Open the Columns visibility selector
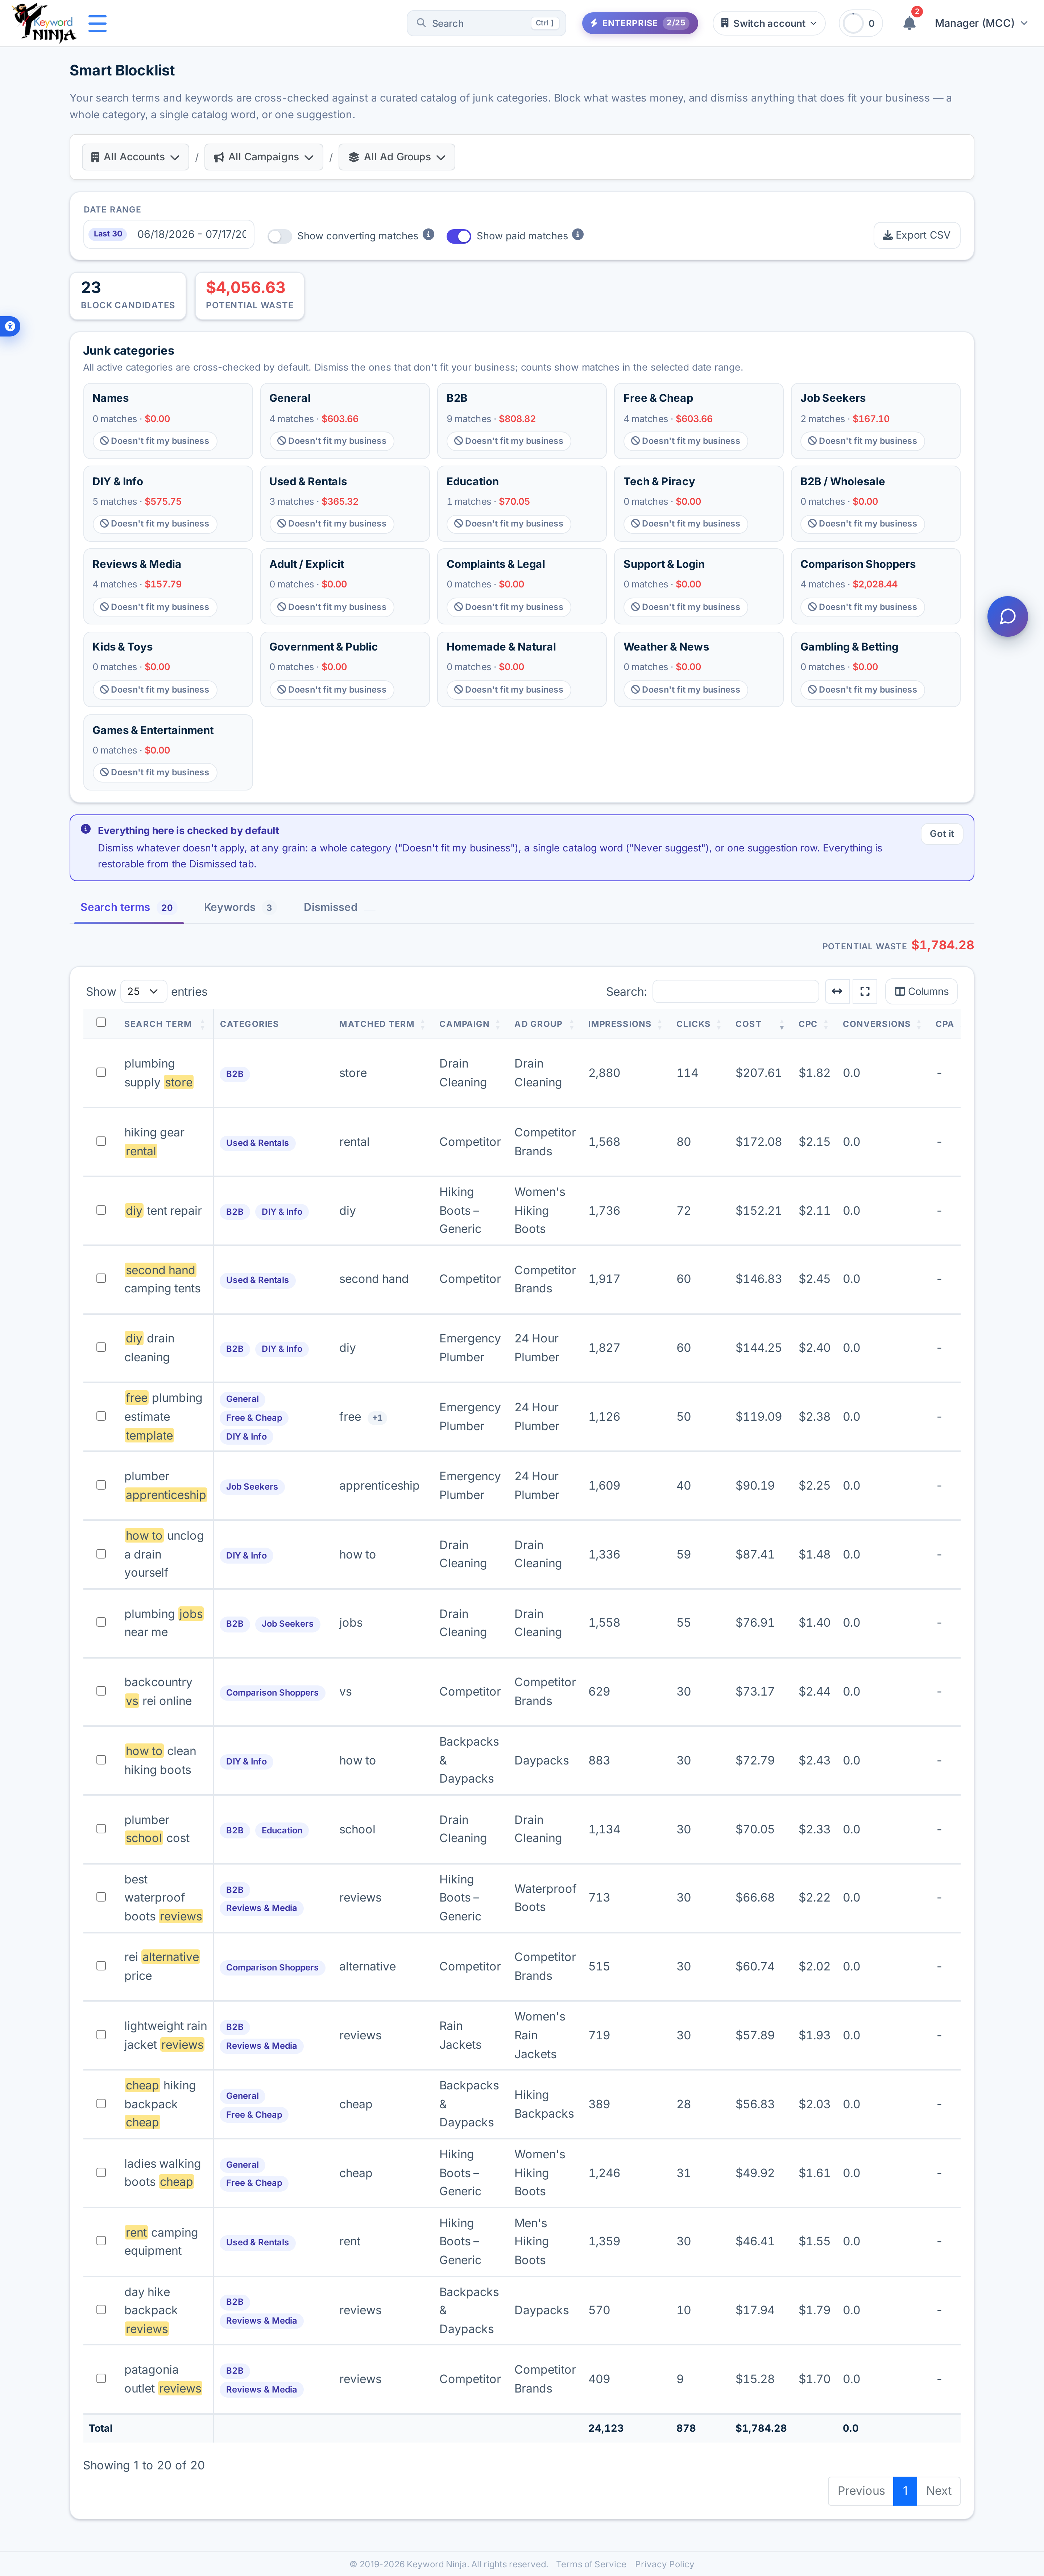The height and width of the screenshot is (2576, 1044). click(x=921, y=991)
